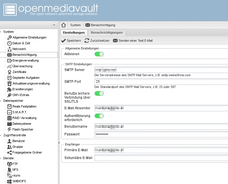
Task: Open Überwachung in the sidebar
Action: pyautogui.click(x=22, y=66)
